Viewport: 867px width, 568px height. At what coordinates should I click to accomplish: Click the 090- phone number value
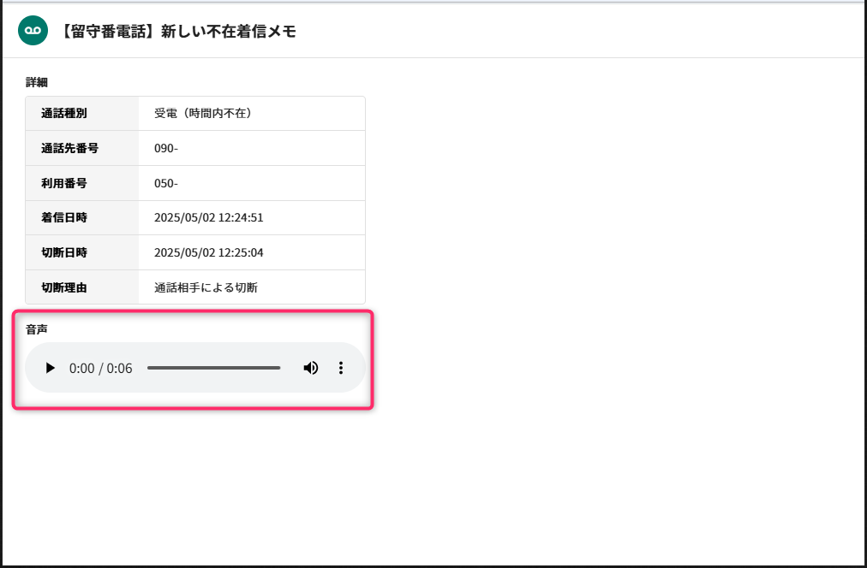[x=166, y=149]
